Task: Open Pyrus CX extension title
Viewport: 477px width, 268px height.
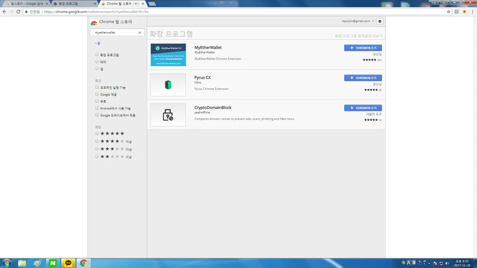Action: click(202, 77)
